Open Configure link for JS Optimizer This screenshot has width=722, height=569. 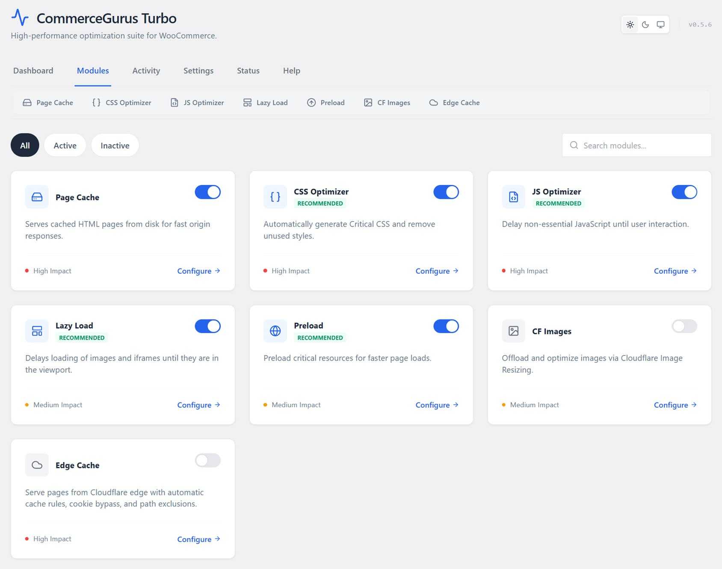(x=675, y=271)
